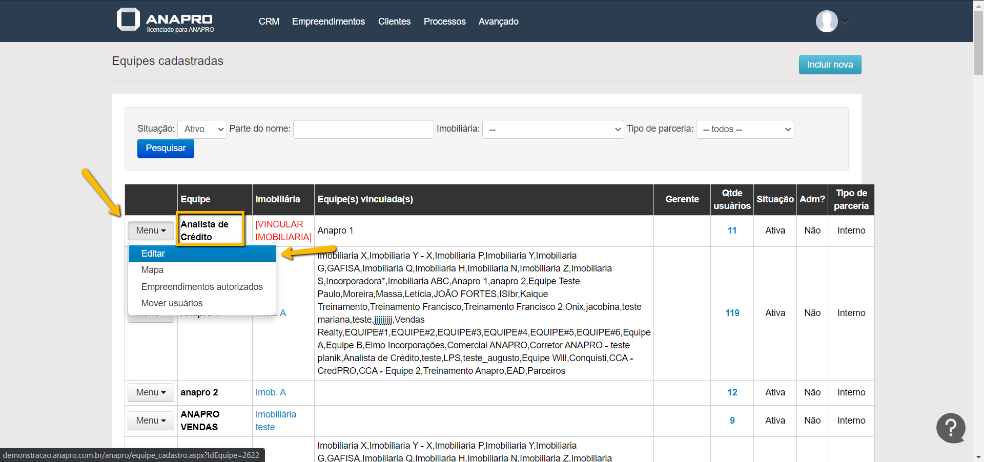Viewport: 984px width, 462px height.
Task: Open the Imobiliária filter dropdown
Action: [553, 129]
